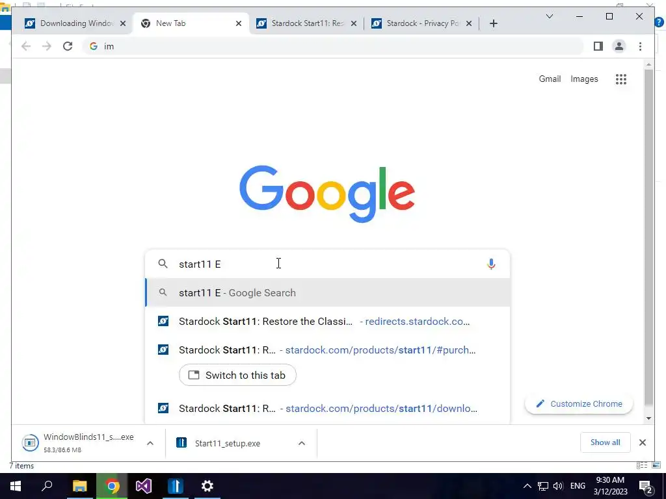Open taskbar search magnifier
Image resolution: width=666 pixels, height=499 pixels.
coord(47,486)
